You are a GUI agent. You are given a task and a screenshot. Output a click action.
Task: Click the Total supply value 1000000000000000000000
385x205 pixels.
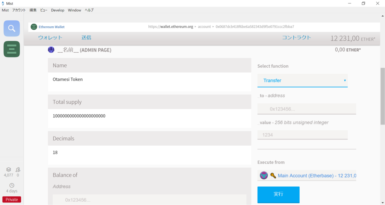click(x=79, y=116)
